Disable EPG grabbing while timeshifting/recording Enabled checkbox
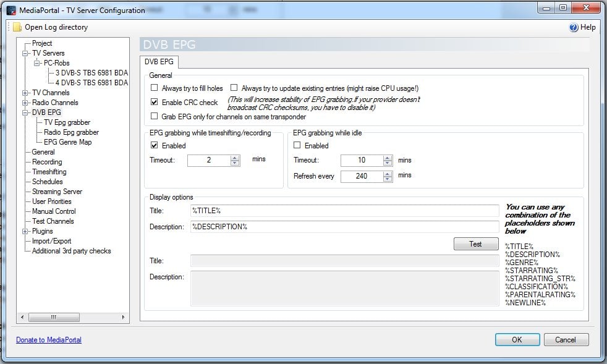 [x=154, y=145]
